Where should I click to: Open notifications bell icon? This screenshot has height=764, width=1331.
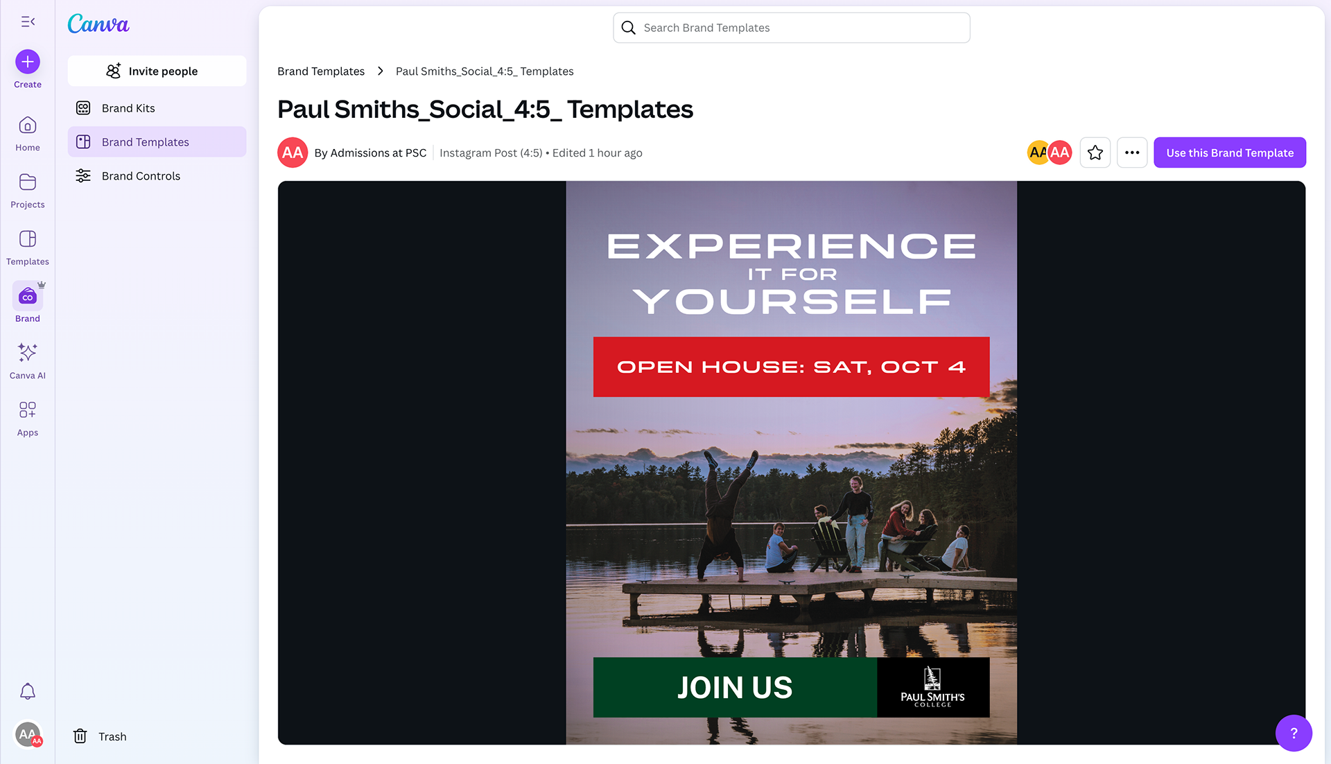28,691
